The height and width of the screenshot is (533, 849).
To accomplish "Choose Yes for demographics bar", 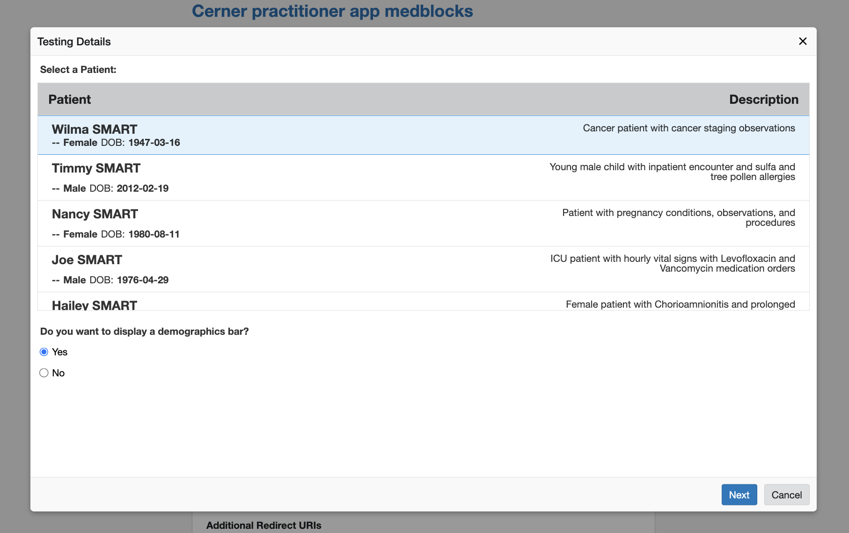I will [44, 352].
